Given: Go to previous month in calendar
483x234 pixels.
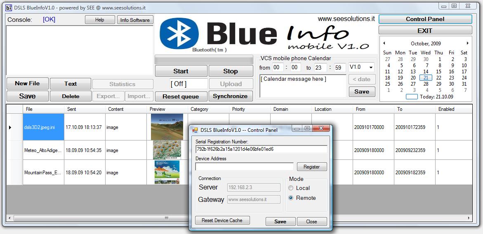Looking at the screenshot, I should coord(384,43).
